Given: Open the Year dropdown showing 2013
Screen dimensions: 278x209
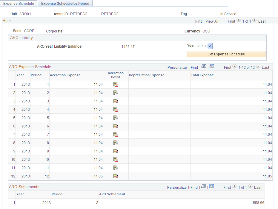Looking at the screenshot, I should [210, 46].
